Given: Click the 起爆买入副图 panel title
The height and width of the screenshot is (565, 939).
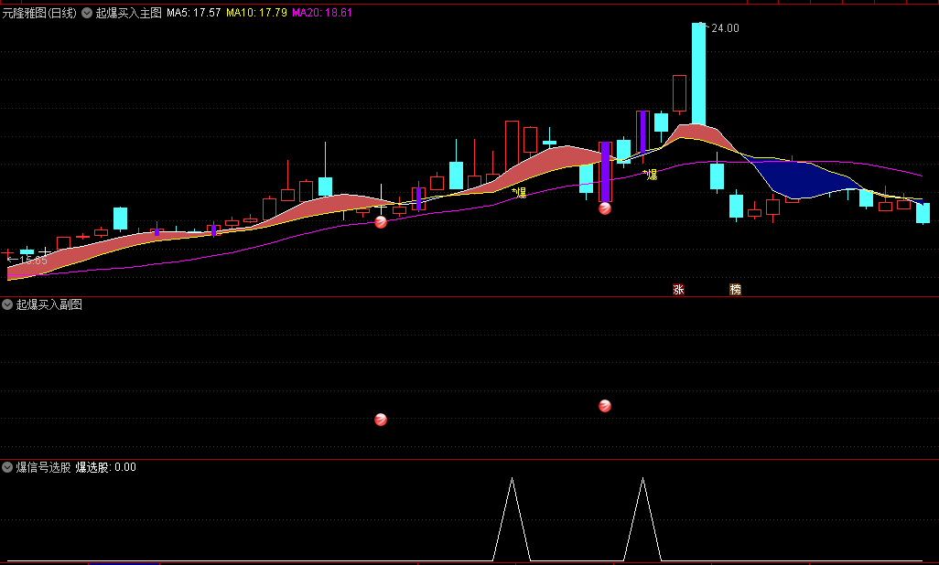Looking at the screenshot, I should point(49,304).
